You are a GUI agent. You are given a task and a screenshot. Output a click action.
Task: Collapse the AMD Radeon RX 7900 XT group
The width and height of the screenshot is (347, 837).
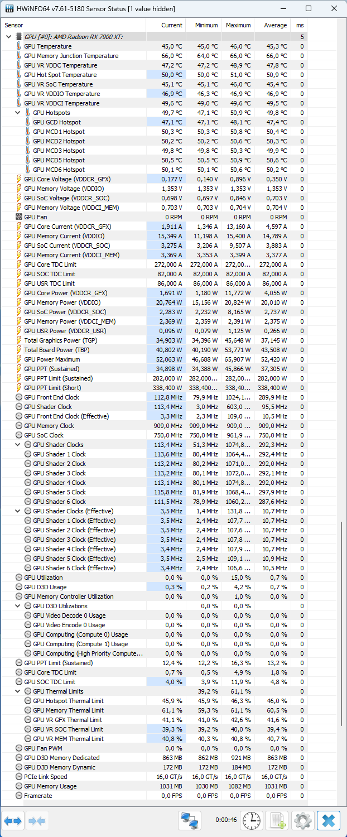8,37
